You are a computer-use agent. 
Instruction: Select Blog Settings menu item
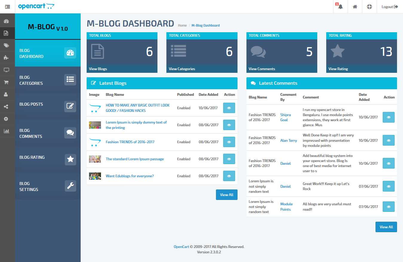(x=47, y=186)
